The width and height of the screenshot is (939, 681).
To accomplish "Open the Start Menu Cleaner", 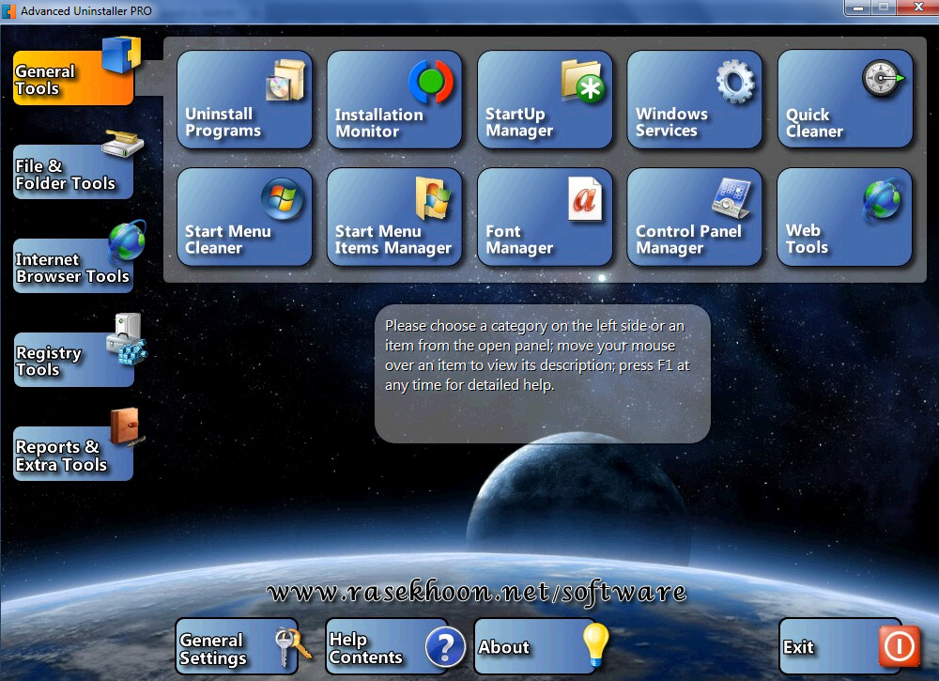I will click(x=244, y=217).
